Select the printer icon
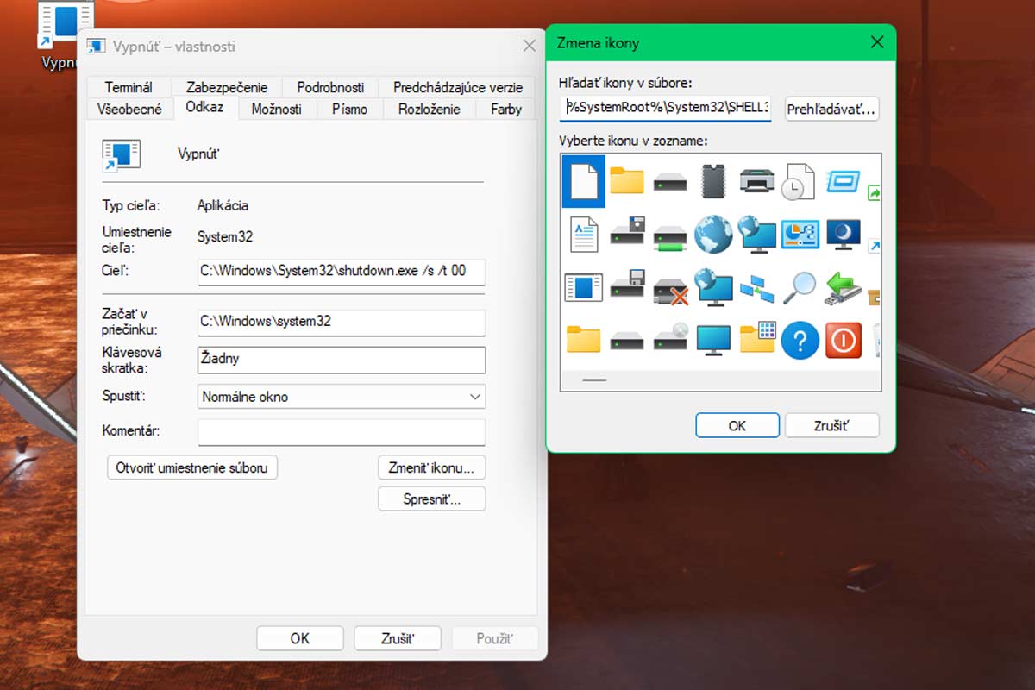Screen dimensions: 1035x690 tap(756, 181)
